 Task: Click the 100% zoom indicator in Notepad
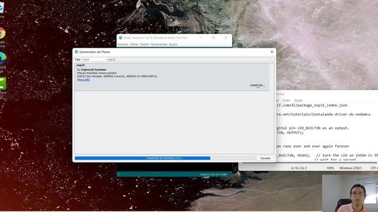click(x=330, y=168)
